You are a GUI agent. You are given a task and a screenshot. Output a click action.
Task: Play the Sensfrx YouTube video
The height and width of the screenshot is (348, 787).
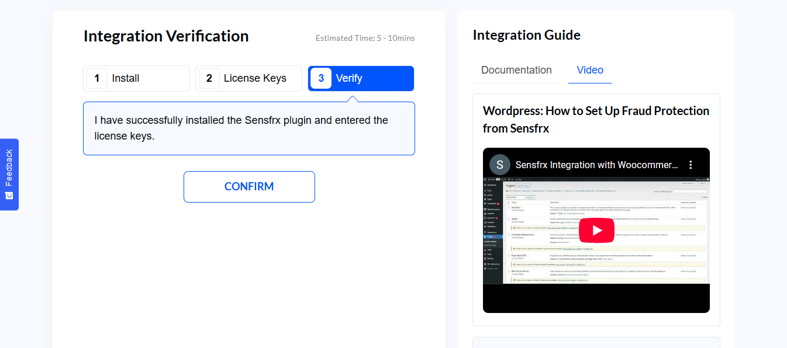596,230
